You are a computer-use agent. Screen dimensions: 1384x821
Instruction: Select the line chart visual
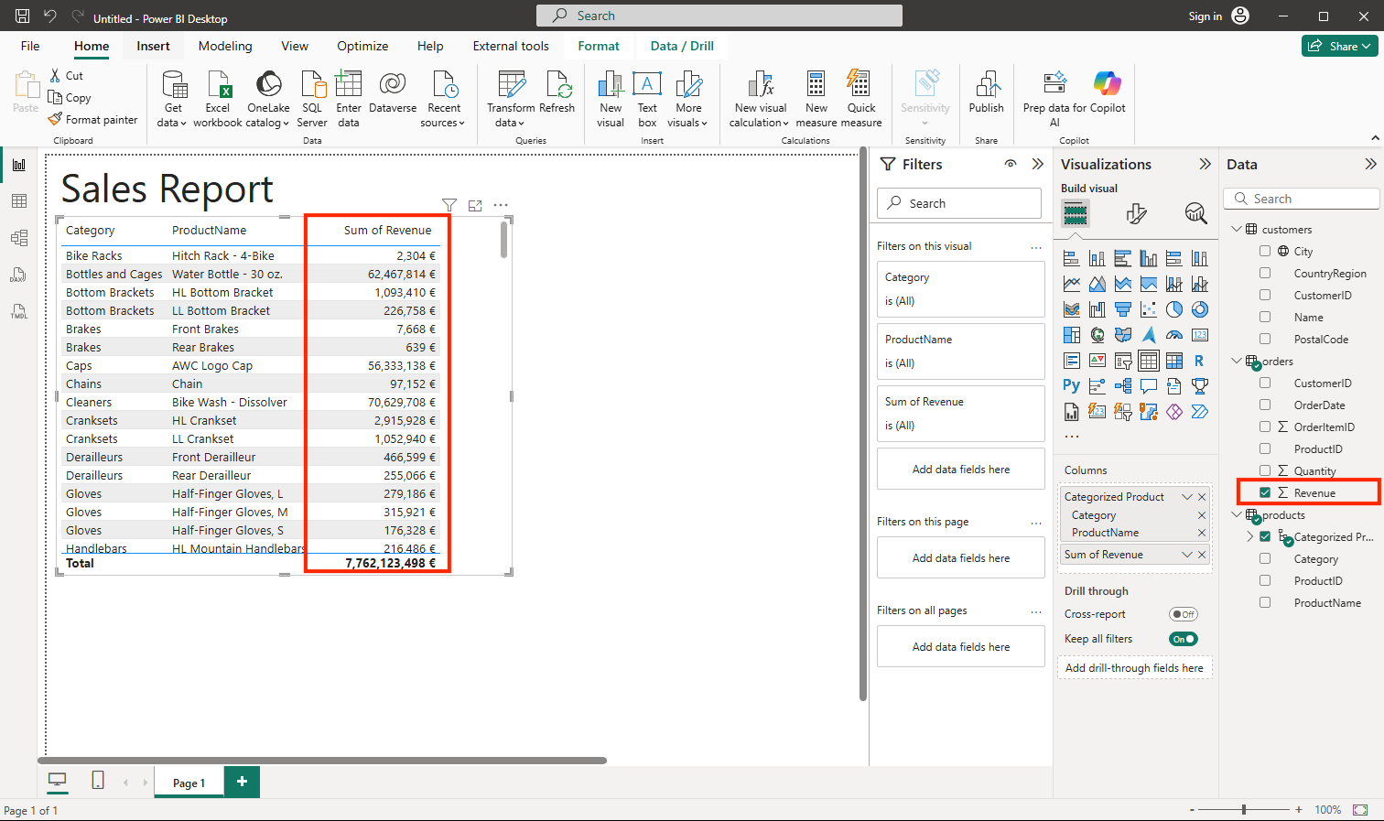coord(1072,284)
